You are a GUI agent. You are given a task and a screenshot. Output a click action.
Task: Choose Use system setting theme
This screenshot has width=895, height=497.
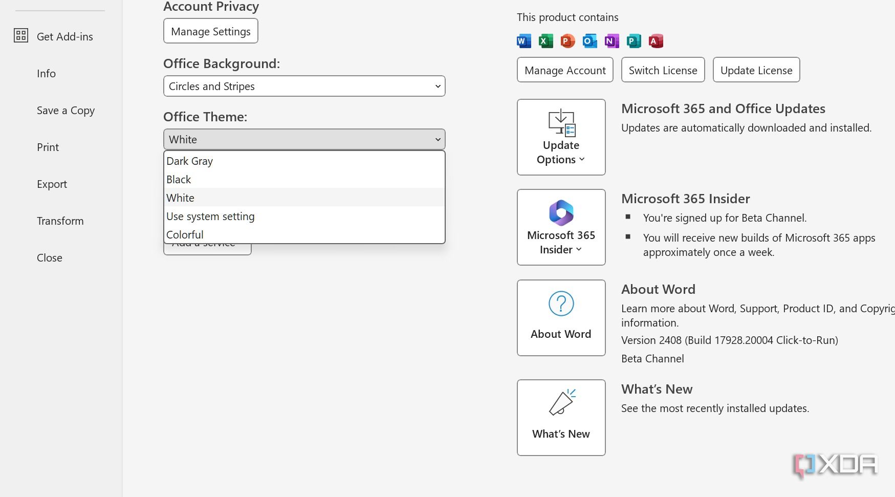[x=304, y=217]
